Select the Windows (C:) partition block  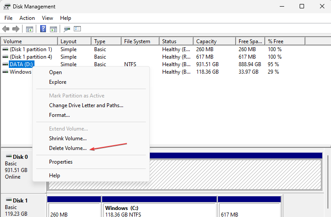click(159, 210)
